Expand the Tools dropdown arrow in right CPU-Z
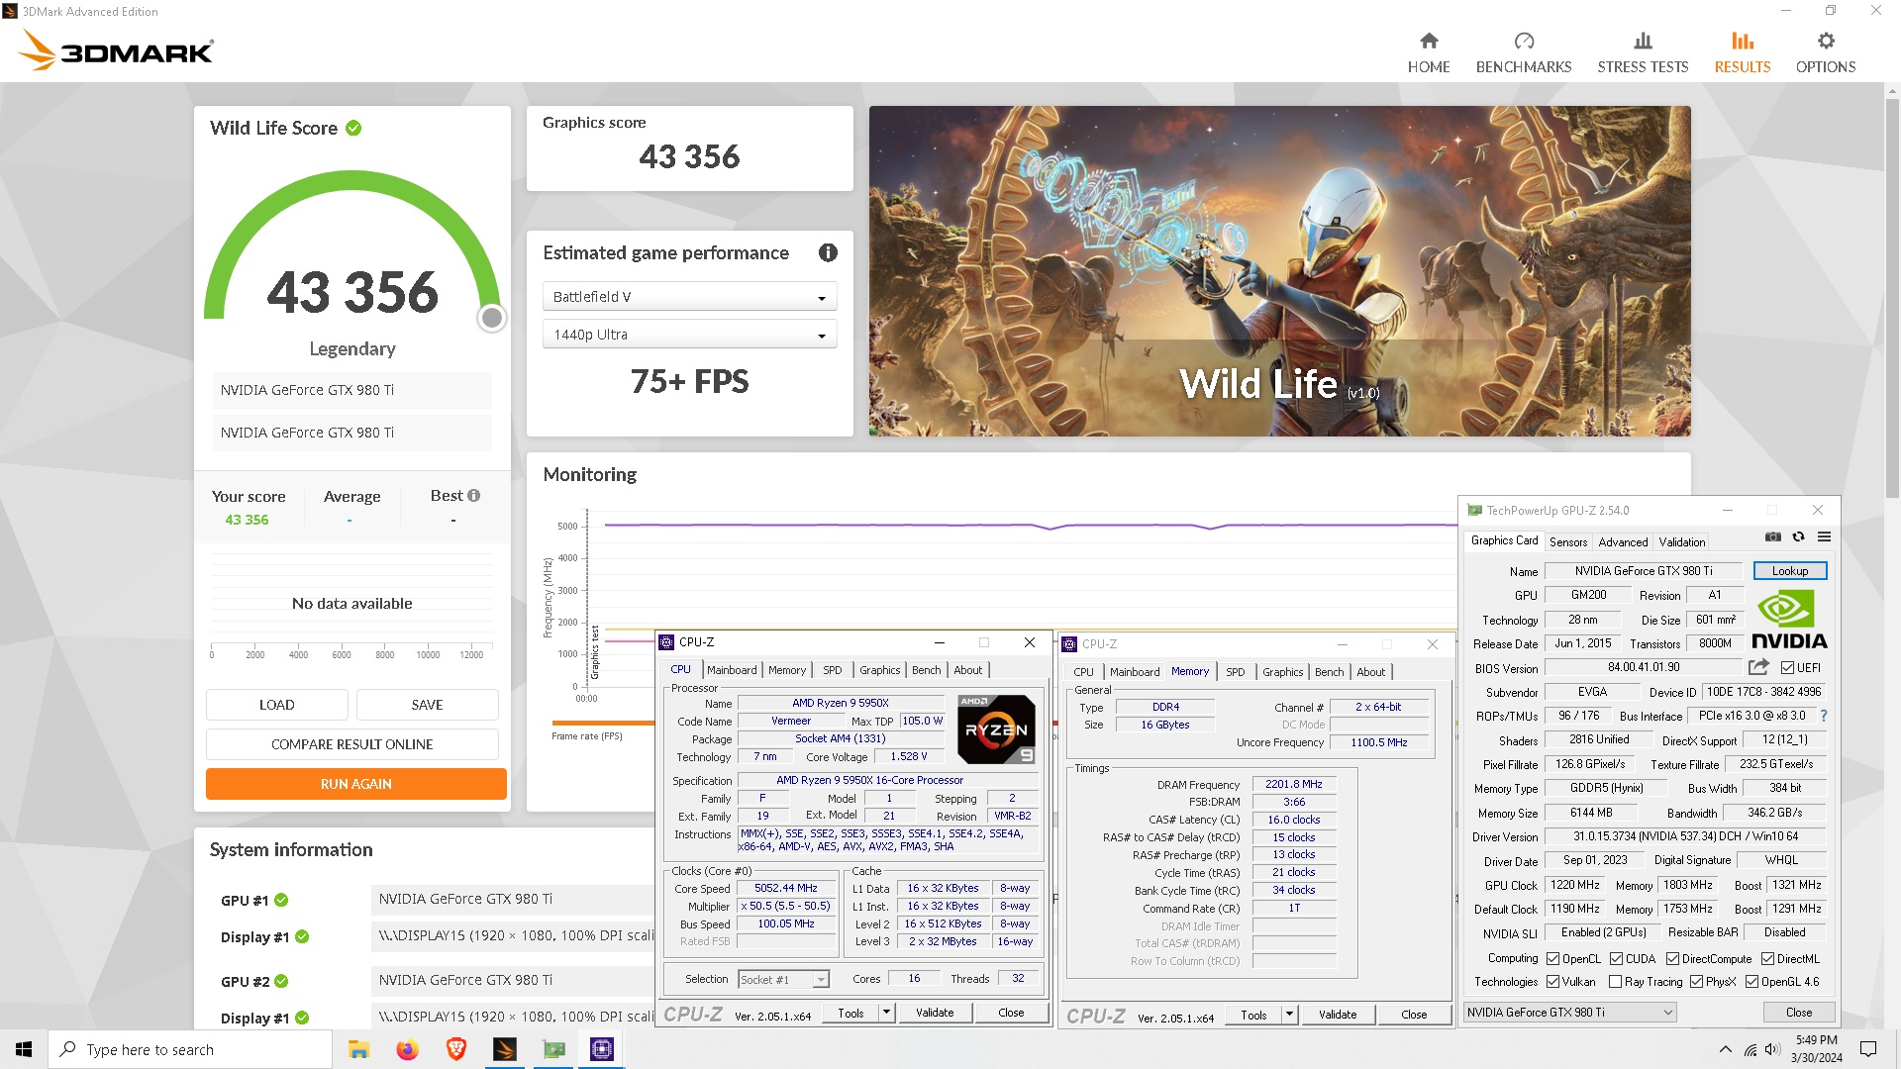The height and width of the screenshot is (1069, 1901). (x=1289, y=1015)
